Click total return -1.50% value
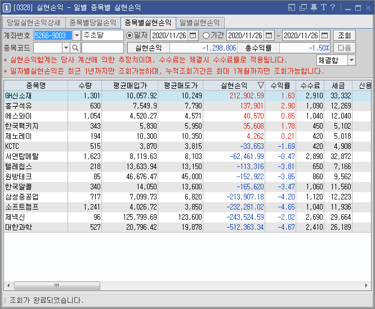375x309 pixels. tap(305, 48)
